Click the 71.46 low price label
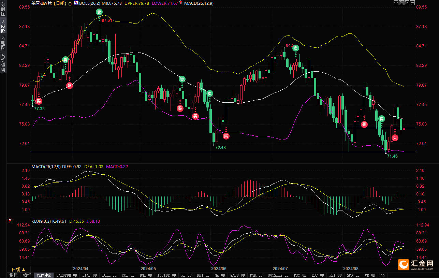 tap(392, 156)
